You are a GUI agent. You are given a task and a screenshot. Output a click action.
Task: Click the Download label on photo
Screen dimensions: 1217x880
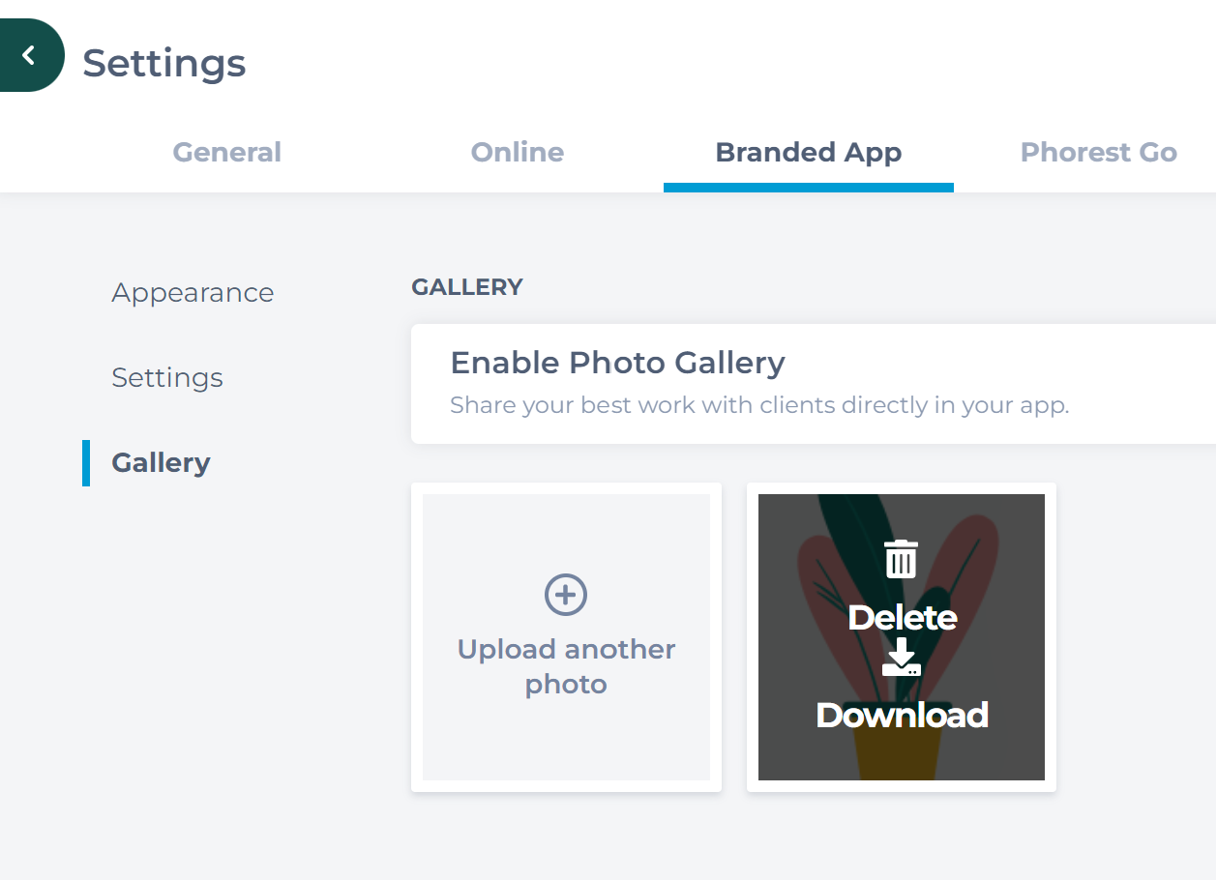coord(902,715)
